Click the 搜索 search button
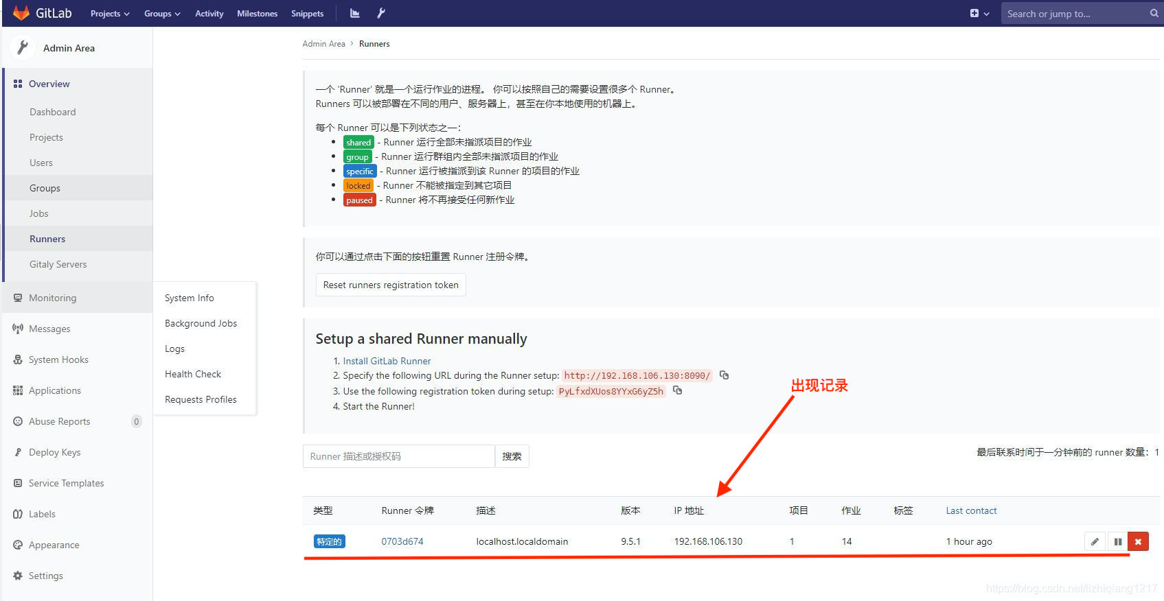1164x601 pixels. tap(512, 456)
